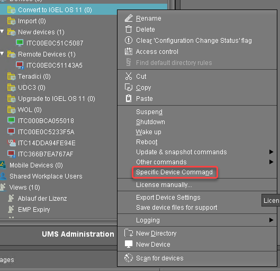This screenshot has width=280, height=271.
Task: Click the Rename pencil icon
Action: point(129,18)
